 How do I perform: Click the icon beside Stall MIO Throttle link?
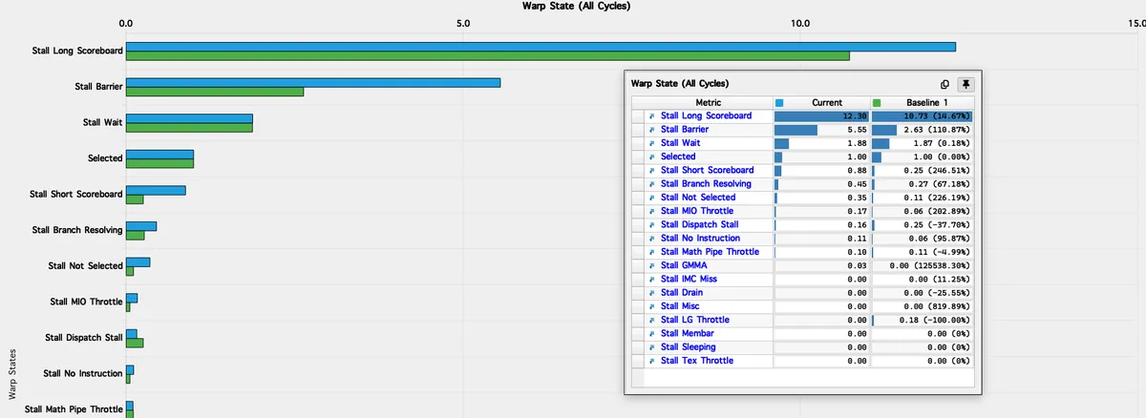[x=652, y=211]
